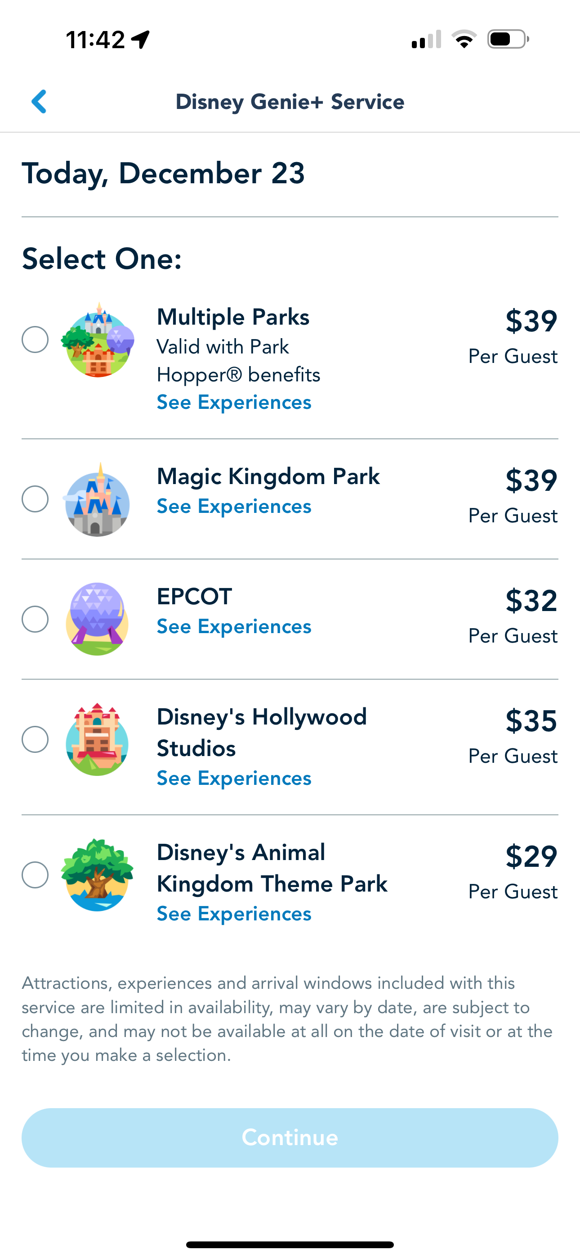The width and height of the screenshot is (580, 1259).
Task: Tap the battery status icon
Action: pyautogui.click(x=508, y=39)
